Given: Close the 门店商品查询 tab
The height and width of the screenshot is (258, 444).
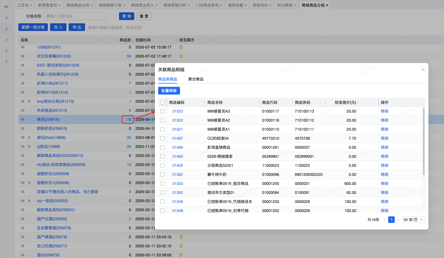Looking at the screenshot, I should [x=221, y=5].
